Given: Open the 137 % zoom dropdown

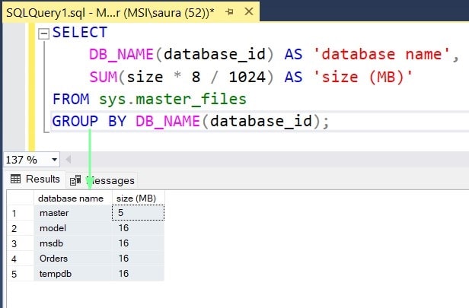Looking at the screenshot, I should [54, 160].
